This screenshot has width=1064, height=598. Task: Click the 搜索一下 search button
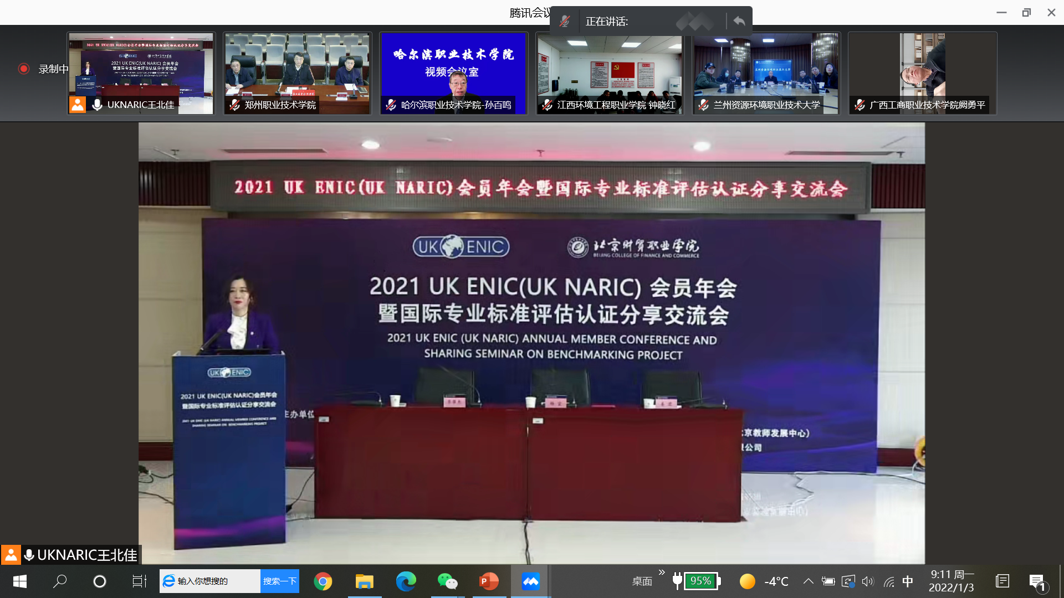click(279, 581)
